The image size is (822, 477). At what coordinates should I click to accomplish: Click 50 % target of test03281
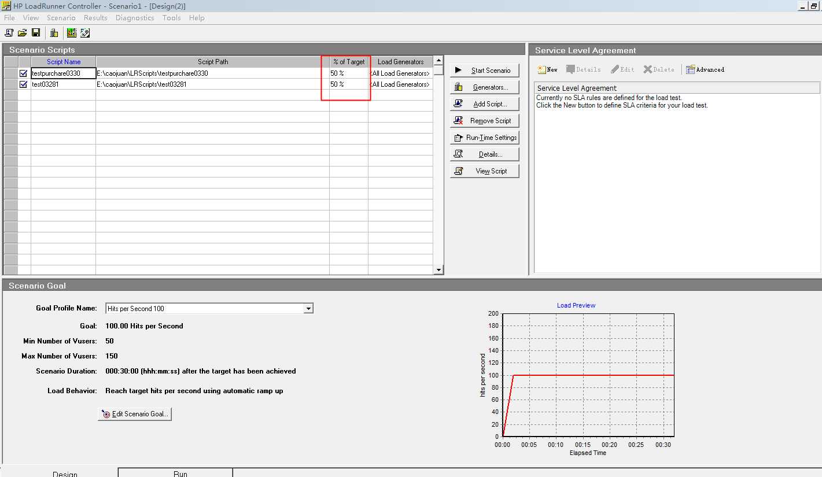[x=349, y=84]
